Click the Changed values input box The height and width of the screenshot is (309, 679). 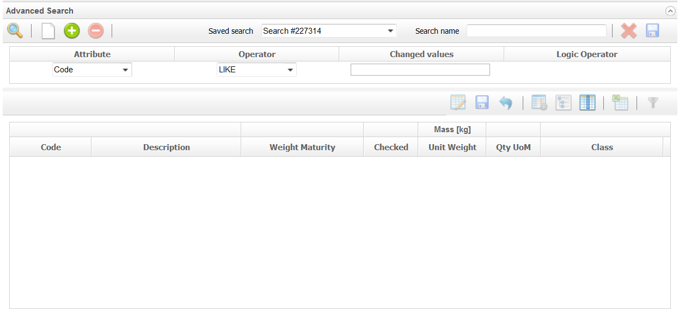[420, 70]
